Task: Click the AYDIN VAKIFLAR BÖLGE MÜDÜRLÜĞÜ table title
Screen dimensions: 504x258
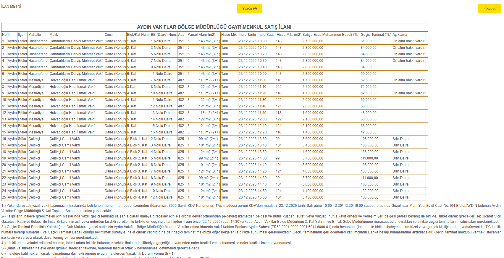Action: (214, 27)
